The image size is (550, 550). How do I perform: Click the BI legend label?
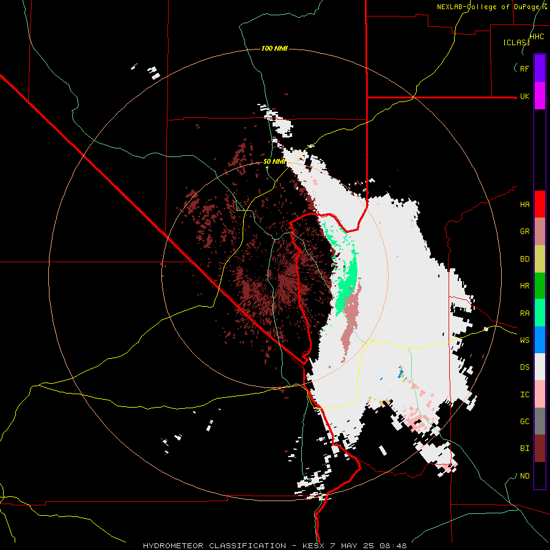(x=524, y=449)
